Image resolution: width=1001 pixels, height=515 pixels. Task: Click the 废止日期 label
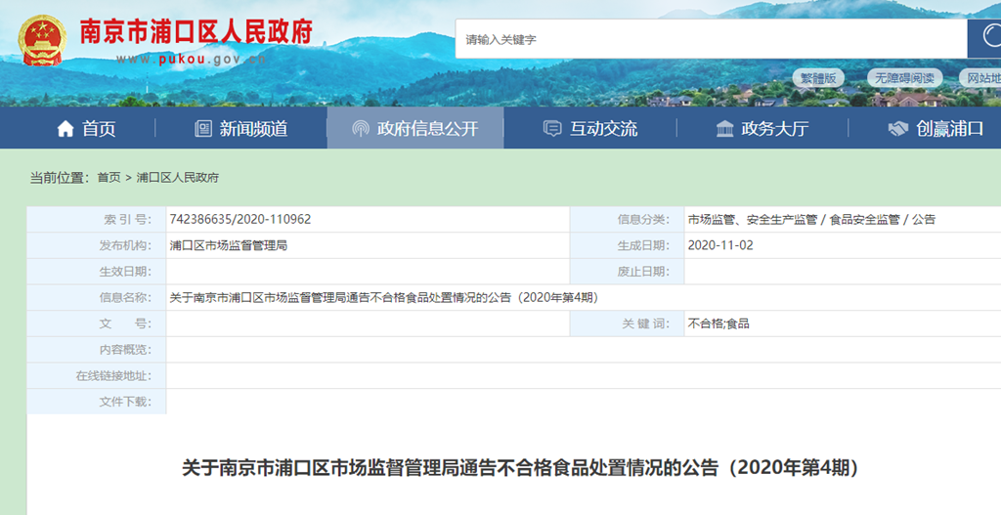pos(643,272)
